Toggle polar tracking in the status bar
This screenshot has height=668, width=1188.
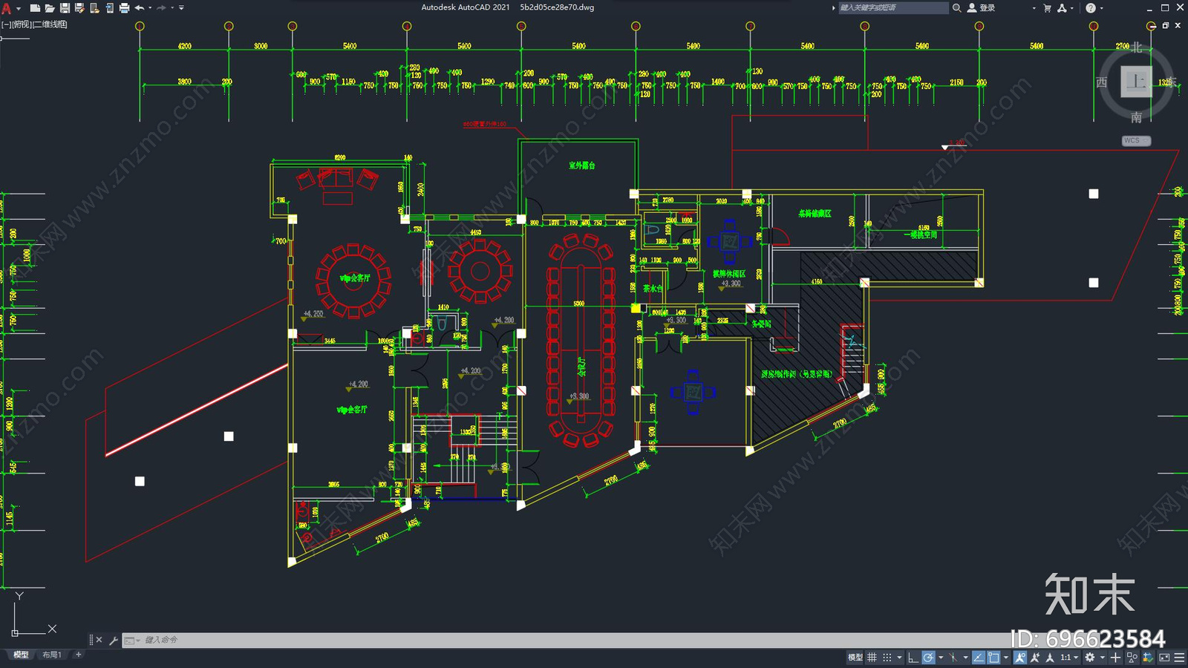(x=928, y=658)
